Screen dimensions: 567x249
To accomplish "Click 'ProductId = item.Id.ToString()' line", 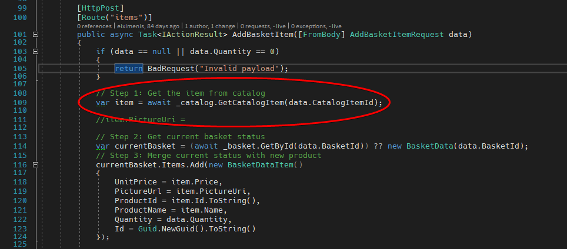I will pyautogui.click(x=187, y=201).
